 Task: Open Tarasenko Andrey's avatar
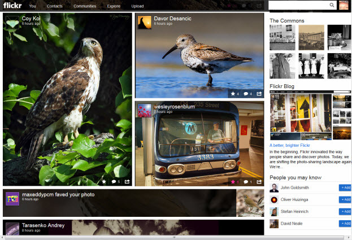(x=12, y=229)
